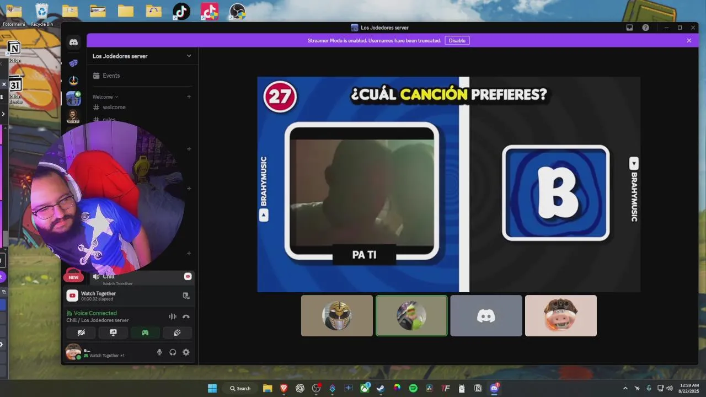Add a channel to Welcome category
Viewport: 706px width, 397px height.
(x=189, y=96)
